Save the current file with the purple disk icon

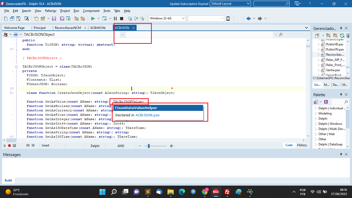pos(54,19)
